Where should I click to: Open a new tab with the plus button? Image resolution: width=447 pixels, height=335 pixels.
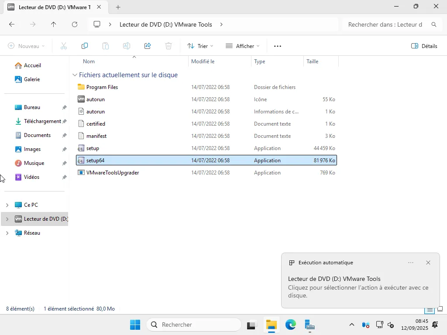(x=118, y=7)
